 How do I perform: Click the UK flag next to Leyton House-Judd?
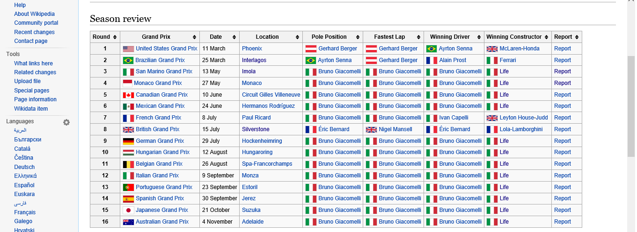(492, 118)
